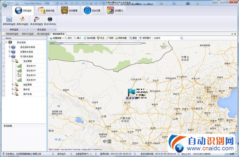Click the blue flag marker on the map
Viewport: 239px width, 157px height.
(131, 92)
